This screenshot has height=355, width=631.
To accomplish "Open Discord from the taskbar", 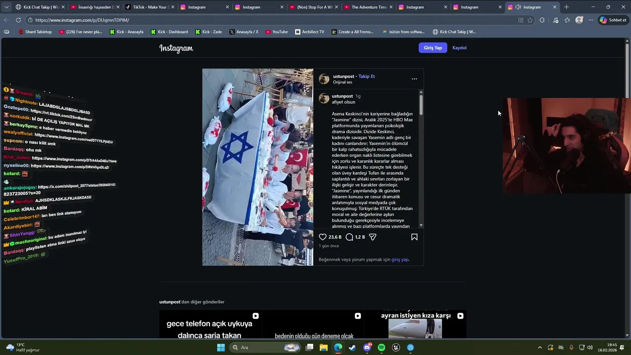I will (x=367, y=348).
